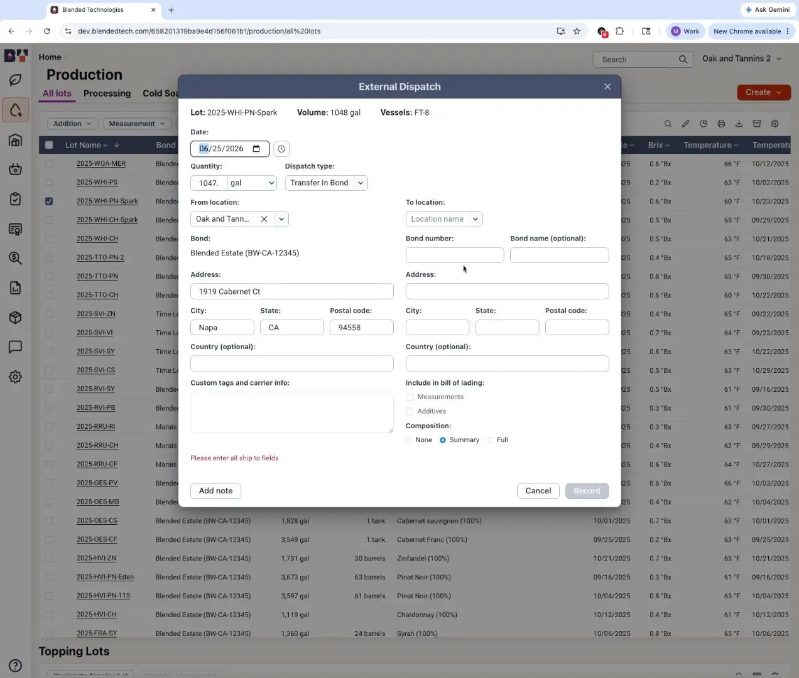Open the settings gear in sidebar
The width and height of the screenshot is (799, 678).
[x=16, y=377]
